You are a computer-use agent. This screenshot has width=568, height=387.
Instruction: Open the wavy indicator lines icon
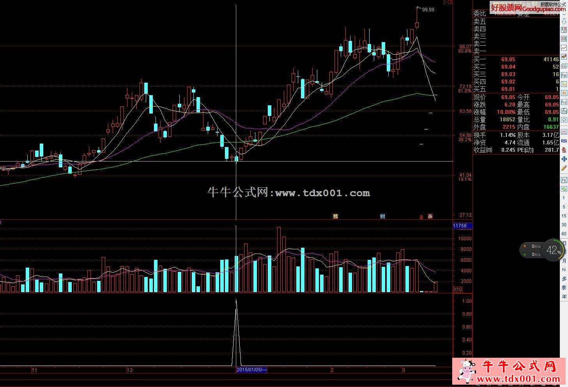pos(564,132)
